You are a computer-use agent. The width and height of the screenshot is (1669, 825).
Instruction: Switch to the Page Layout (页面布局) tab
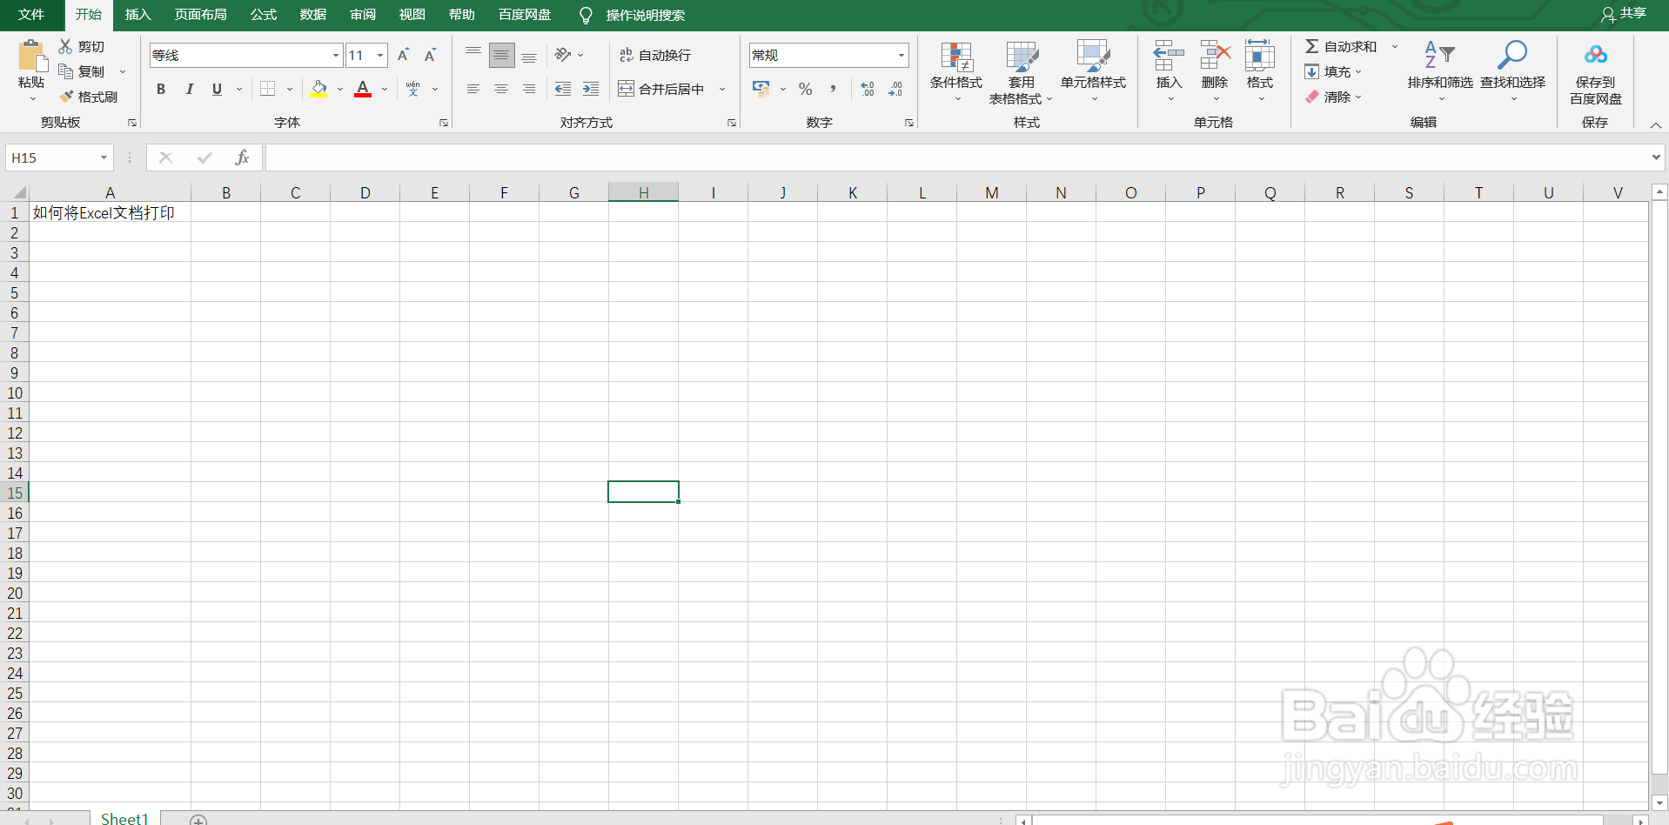200,15
